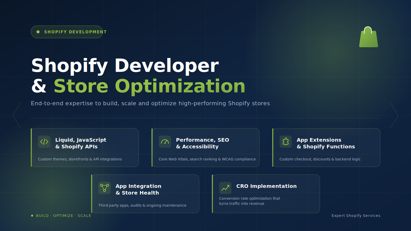This screenshot has width=411, height=231.
Task: Select the CRO Implementation card
Action: click(266, 194)
